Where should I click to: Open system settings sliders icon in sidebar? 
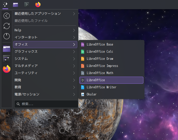7,59
